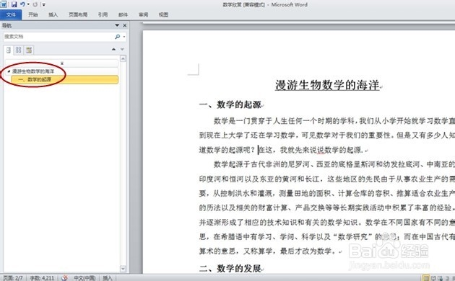455x281 pixels.
Task: Click paragraph line starting 数学起源于古代非洲
Action: (334, 164)
